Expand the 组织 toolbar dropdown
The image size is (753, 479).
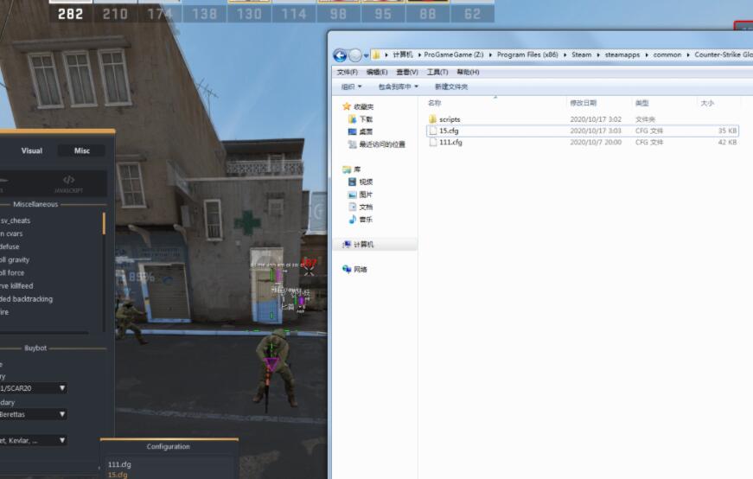[350, 86]
